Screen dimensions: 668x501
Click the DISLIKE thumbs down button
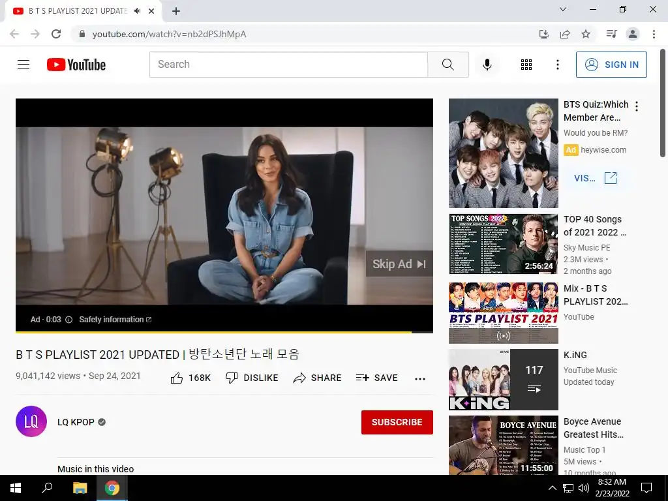point(252,378)
